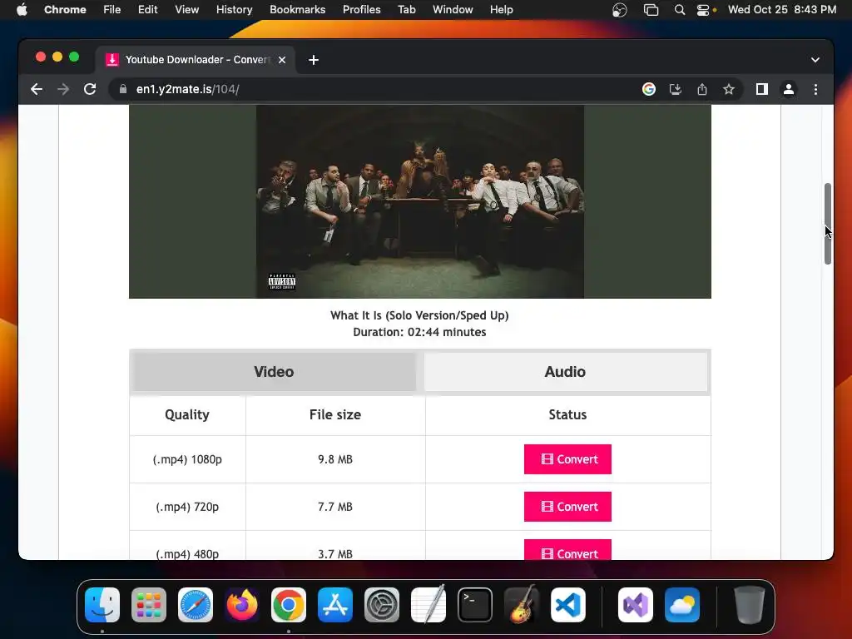The height and width of the screenshot is (639, 852).
Task: Convert the 720p mp4 video
Action: click(567, 507)
